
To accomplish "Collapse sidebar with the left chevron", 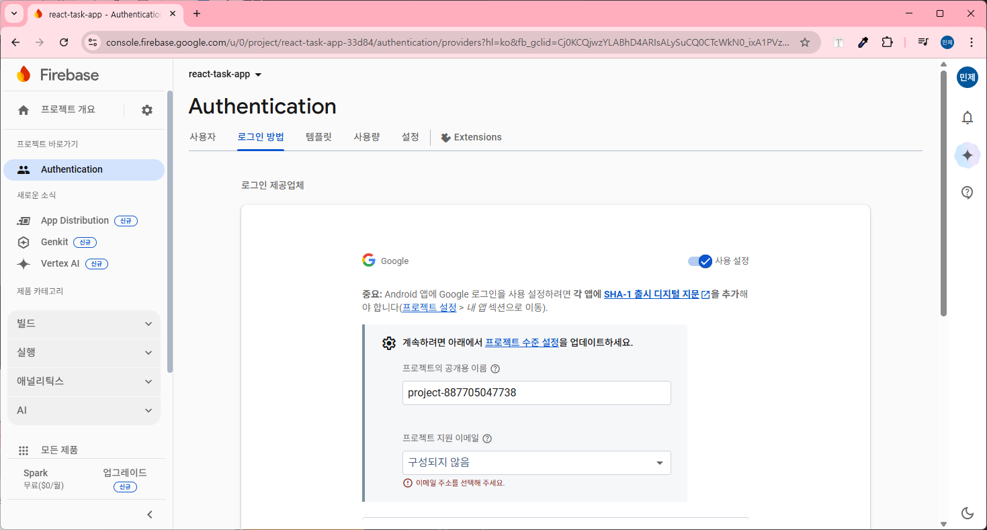I will 150,515.
